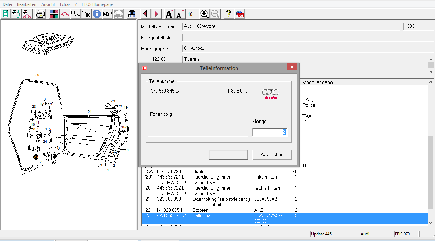Click the MSP toolbar button

(x=108, y=14)
